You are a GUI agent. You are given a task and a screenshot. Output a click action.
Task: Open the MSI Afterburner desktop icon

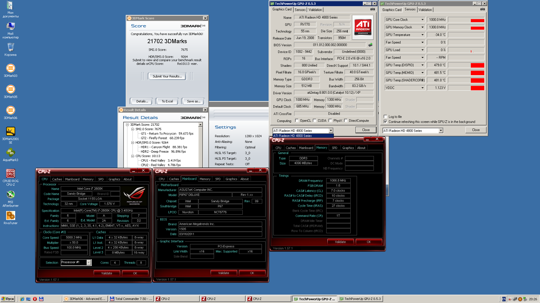[x=10, y=199]
